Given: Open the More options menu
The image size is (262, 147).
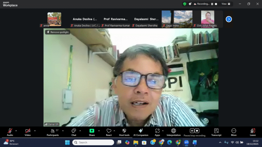Looking at the screenshot, I should click(x=234, y=131).
